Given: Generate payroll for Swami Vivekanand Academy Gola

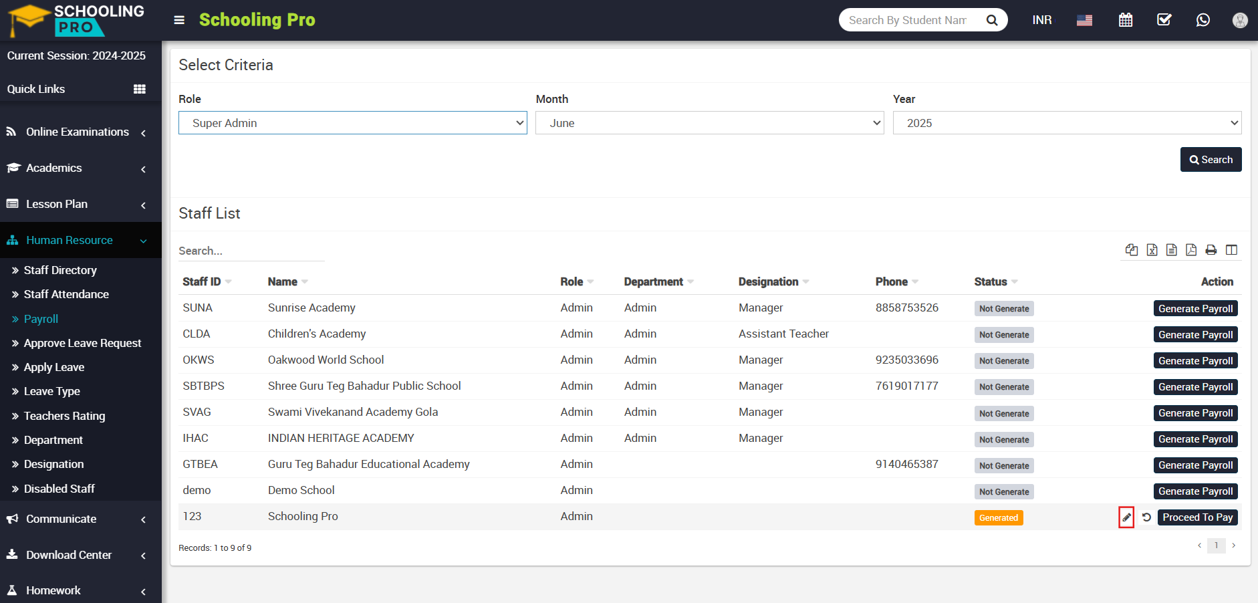Looking at the screenshot, I should click(x=1195, y=412).
